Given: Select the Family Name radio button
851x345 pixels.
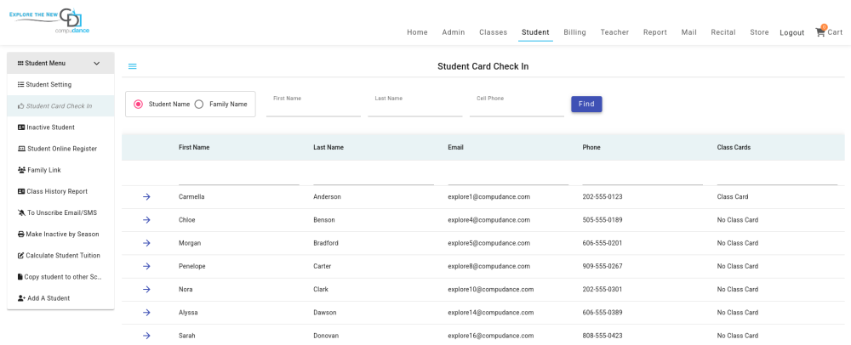Looking at the screenshot, I should coord(199,105).
